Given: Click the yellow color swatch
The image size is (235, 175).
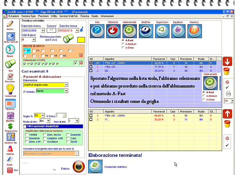Looking at the screenshot, I should tap(81, 40).
